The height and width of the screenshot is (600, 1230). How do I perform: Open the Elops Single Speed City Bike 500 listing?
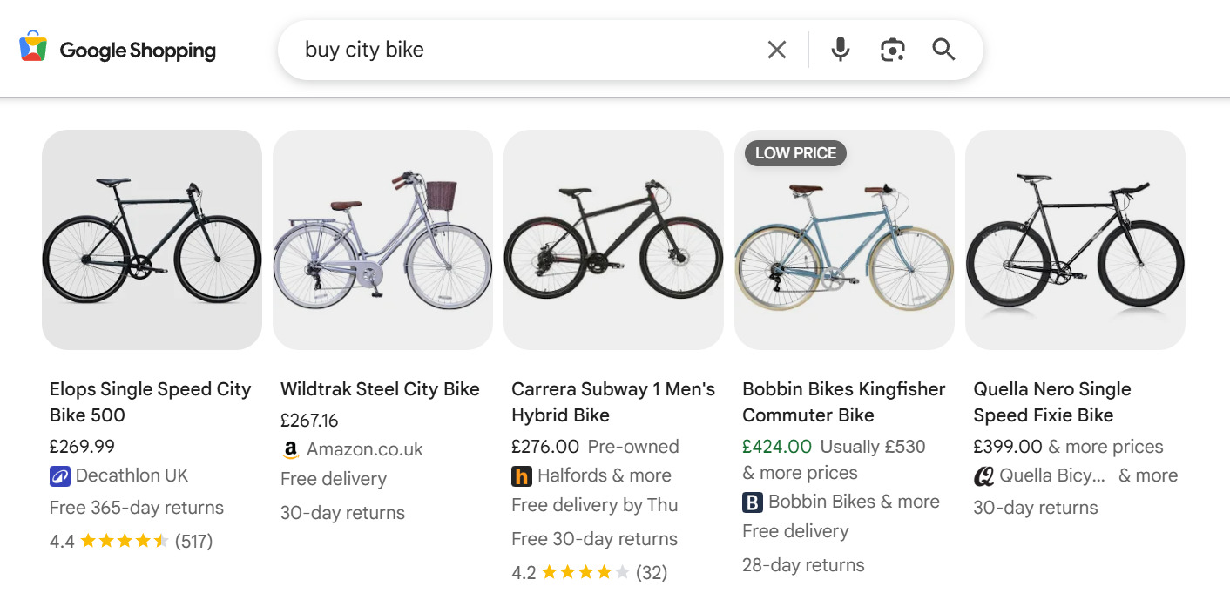click(150, 401)
